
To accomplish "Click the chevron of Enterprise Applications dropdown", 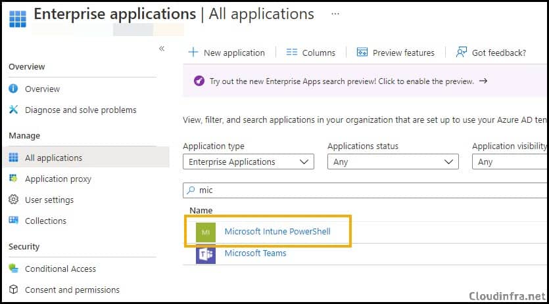I will [304, 162].
